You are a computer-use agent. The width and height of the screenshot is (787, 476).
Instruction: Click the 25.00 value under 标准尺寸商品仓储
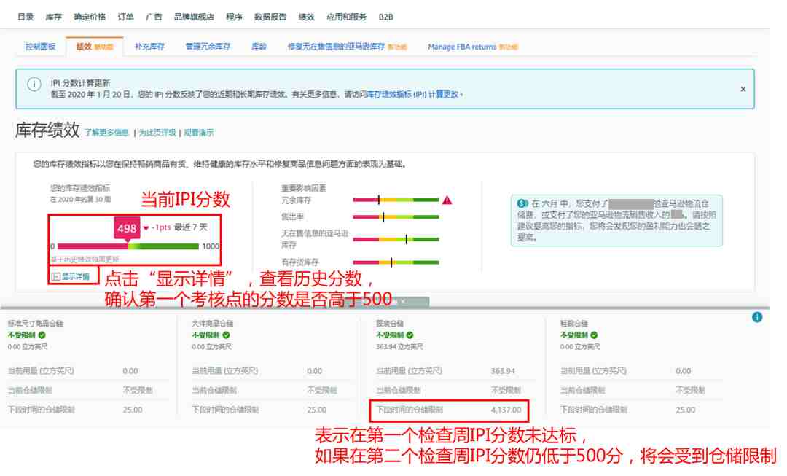(x=133, y=410)
